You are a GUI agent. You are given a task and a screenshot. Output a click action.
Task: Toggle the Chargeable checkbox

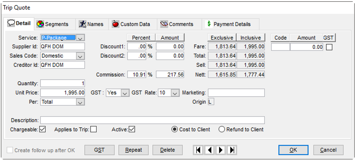43,129
